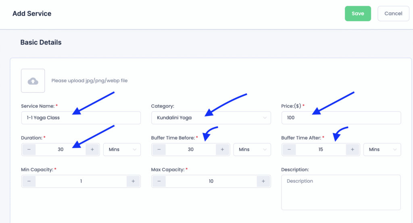The width and height of the screenshot is (413, 223).
Task: Increase Buffer Time Before with plus
Action: coord(222,149)
